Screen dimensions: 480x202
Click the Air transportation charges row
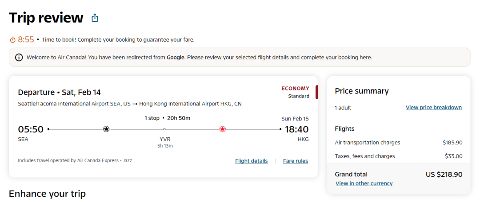pyautogui.click(x=398, y=143)
